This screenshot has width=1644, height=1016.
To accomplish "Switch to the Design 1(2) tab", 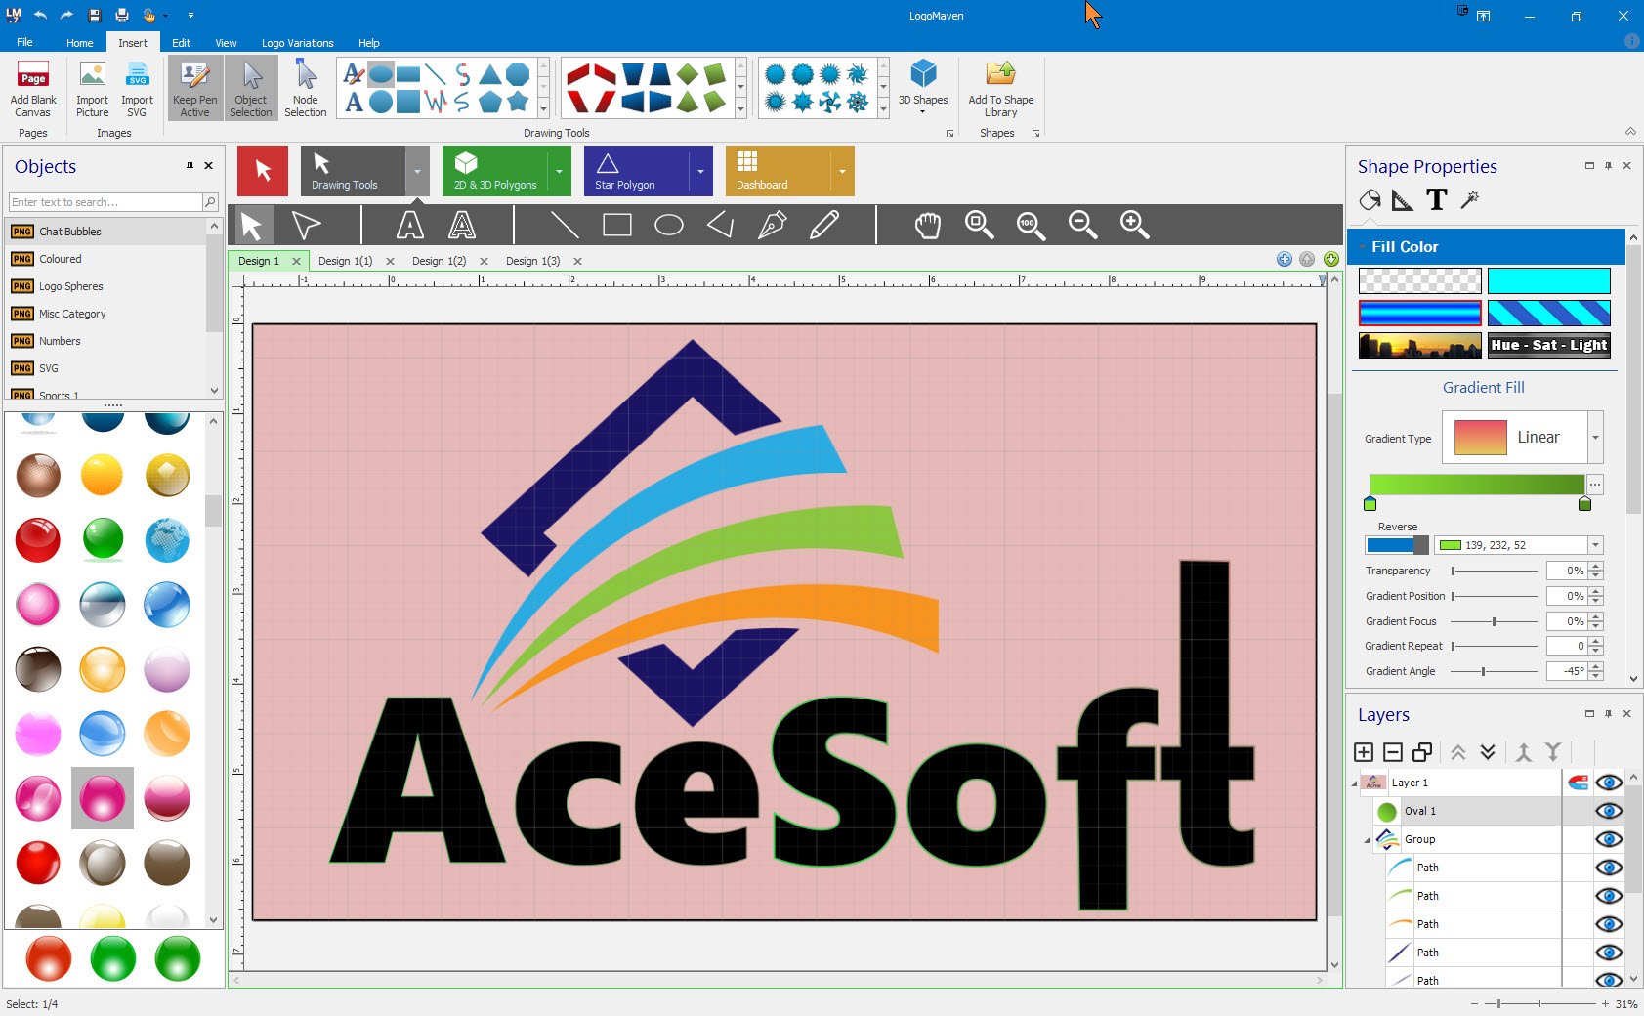I will coord(439,261).
